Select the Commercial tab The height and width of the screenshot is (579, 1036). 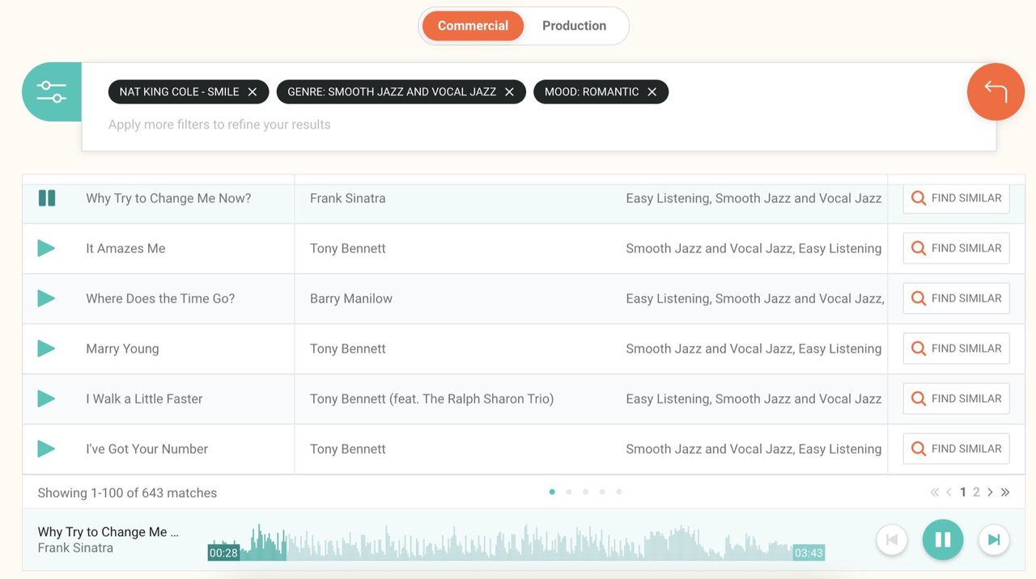(473, 25)
